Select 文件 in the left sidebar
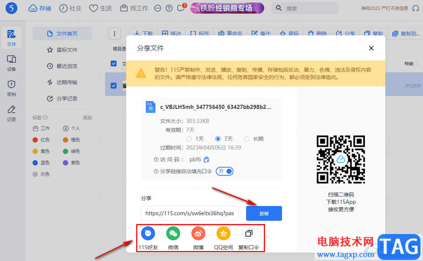The height and width of the screenshot is (261, 423). tap(11, 38)
